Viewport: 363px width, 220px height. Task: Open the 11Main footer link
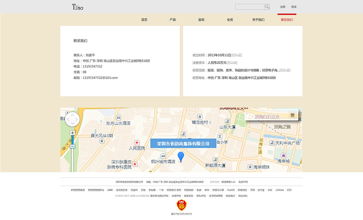[x=280, y=190]
